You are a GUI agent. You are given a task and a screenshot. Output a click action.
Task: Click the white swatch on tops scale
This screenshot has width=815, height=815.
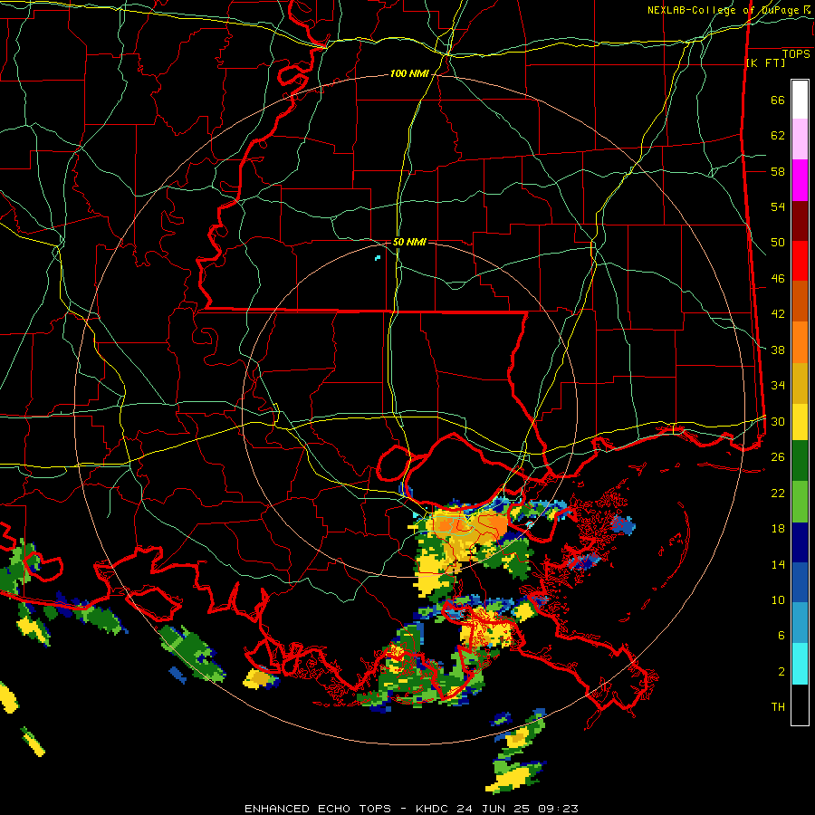coord(800,100)
